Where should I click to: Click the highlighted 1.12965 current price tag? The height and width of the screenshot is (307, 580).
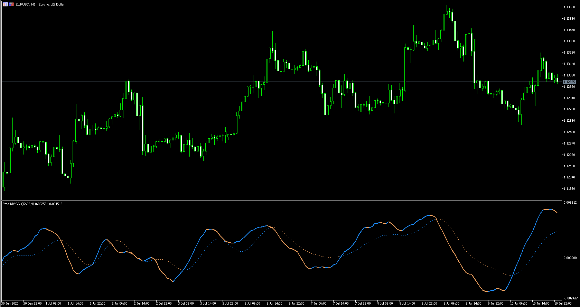pyautogui.click(x=569, y=82)
